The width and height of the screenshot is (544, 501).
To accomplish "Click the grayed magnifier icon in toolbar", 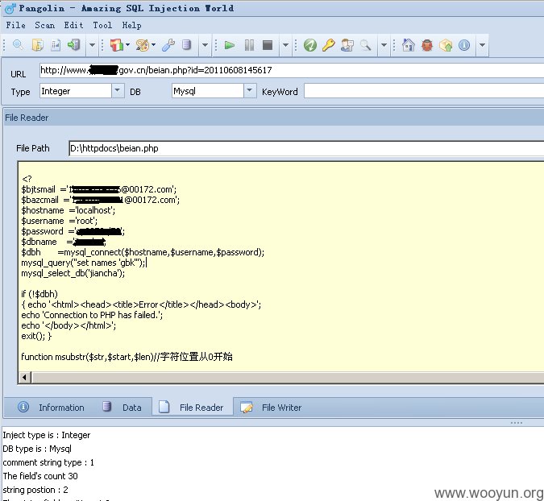I will click(365, 45).
